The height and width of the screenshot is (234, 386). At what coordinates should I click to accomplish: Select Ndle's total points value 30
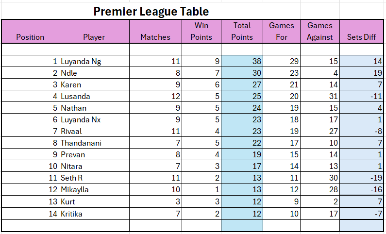pos(242,73)
